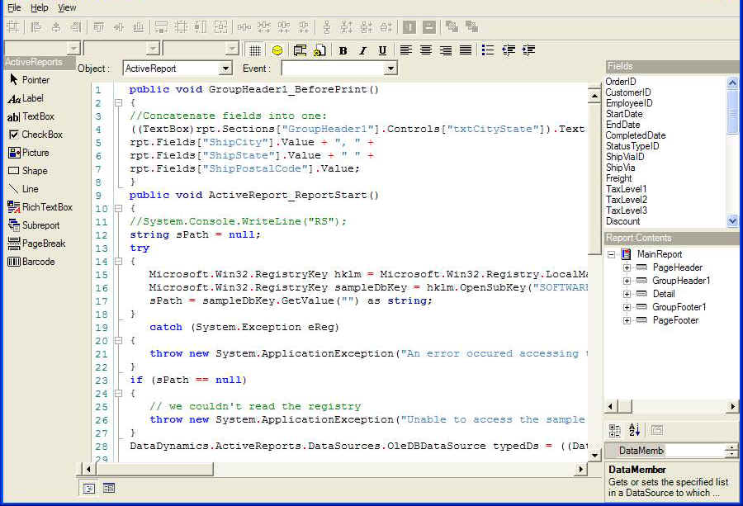Image resolution: width=743 pixels, height=506 pixels.
Task: Expand the GroupHeader1 node
Action: click(627, 281)
